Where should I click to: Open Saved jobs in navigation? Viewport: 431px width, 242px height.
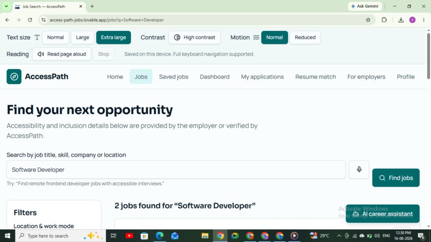point(173,76)
